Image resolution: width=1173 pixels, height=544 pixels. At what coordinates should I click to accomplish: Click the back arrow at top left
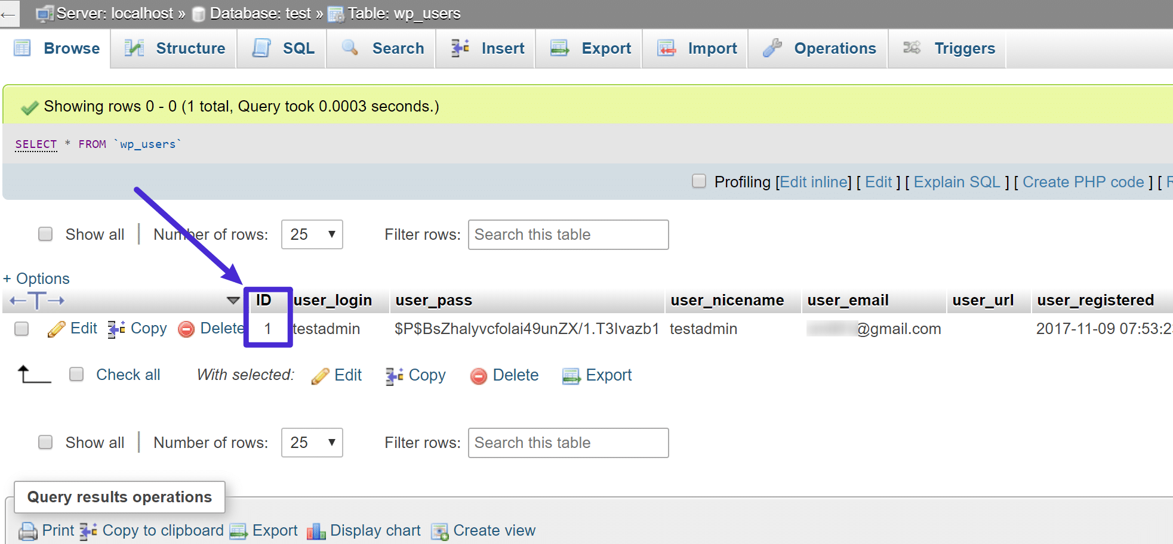click(x=9, y=13)
